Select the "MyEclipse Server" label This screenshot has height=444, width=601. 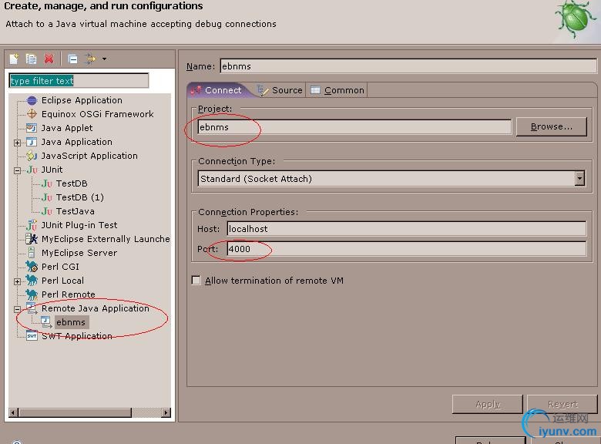79,253
